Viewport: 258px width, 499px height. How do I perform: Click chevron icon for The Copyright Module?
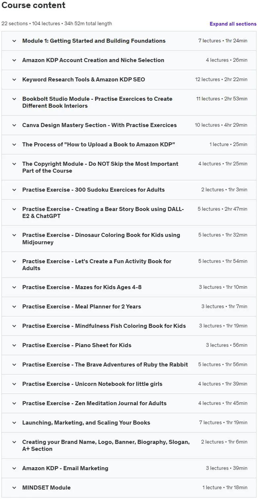point(14,164)
